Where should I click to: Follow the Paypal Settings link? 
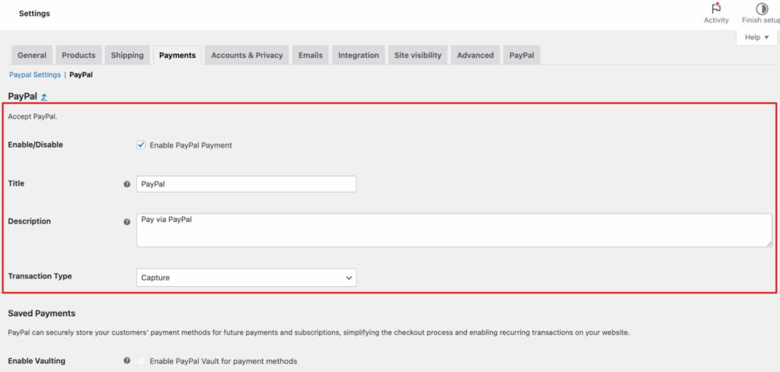(x=35, y=75)
